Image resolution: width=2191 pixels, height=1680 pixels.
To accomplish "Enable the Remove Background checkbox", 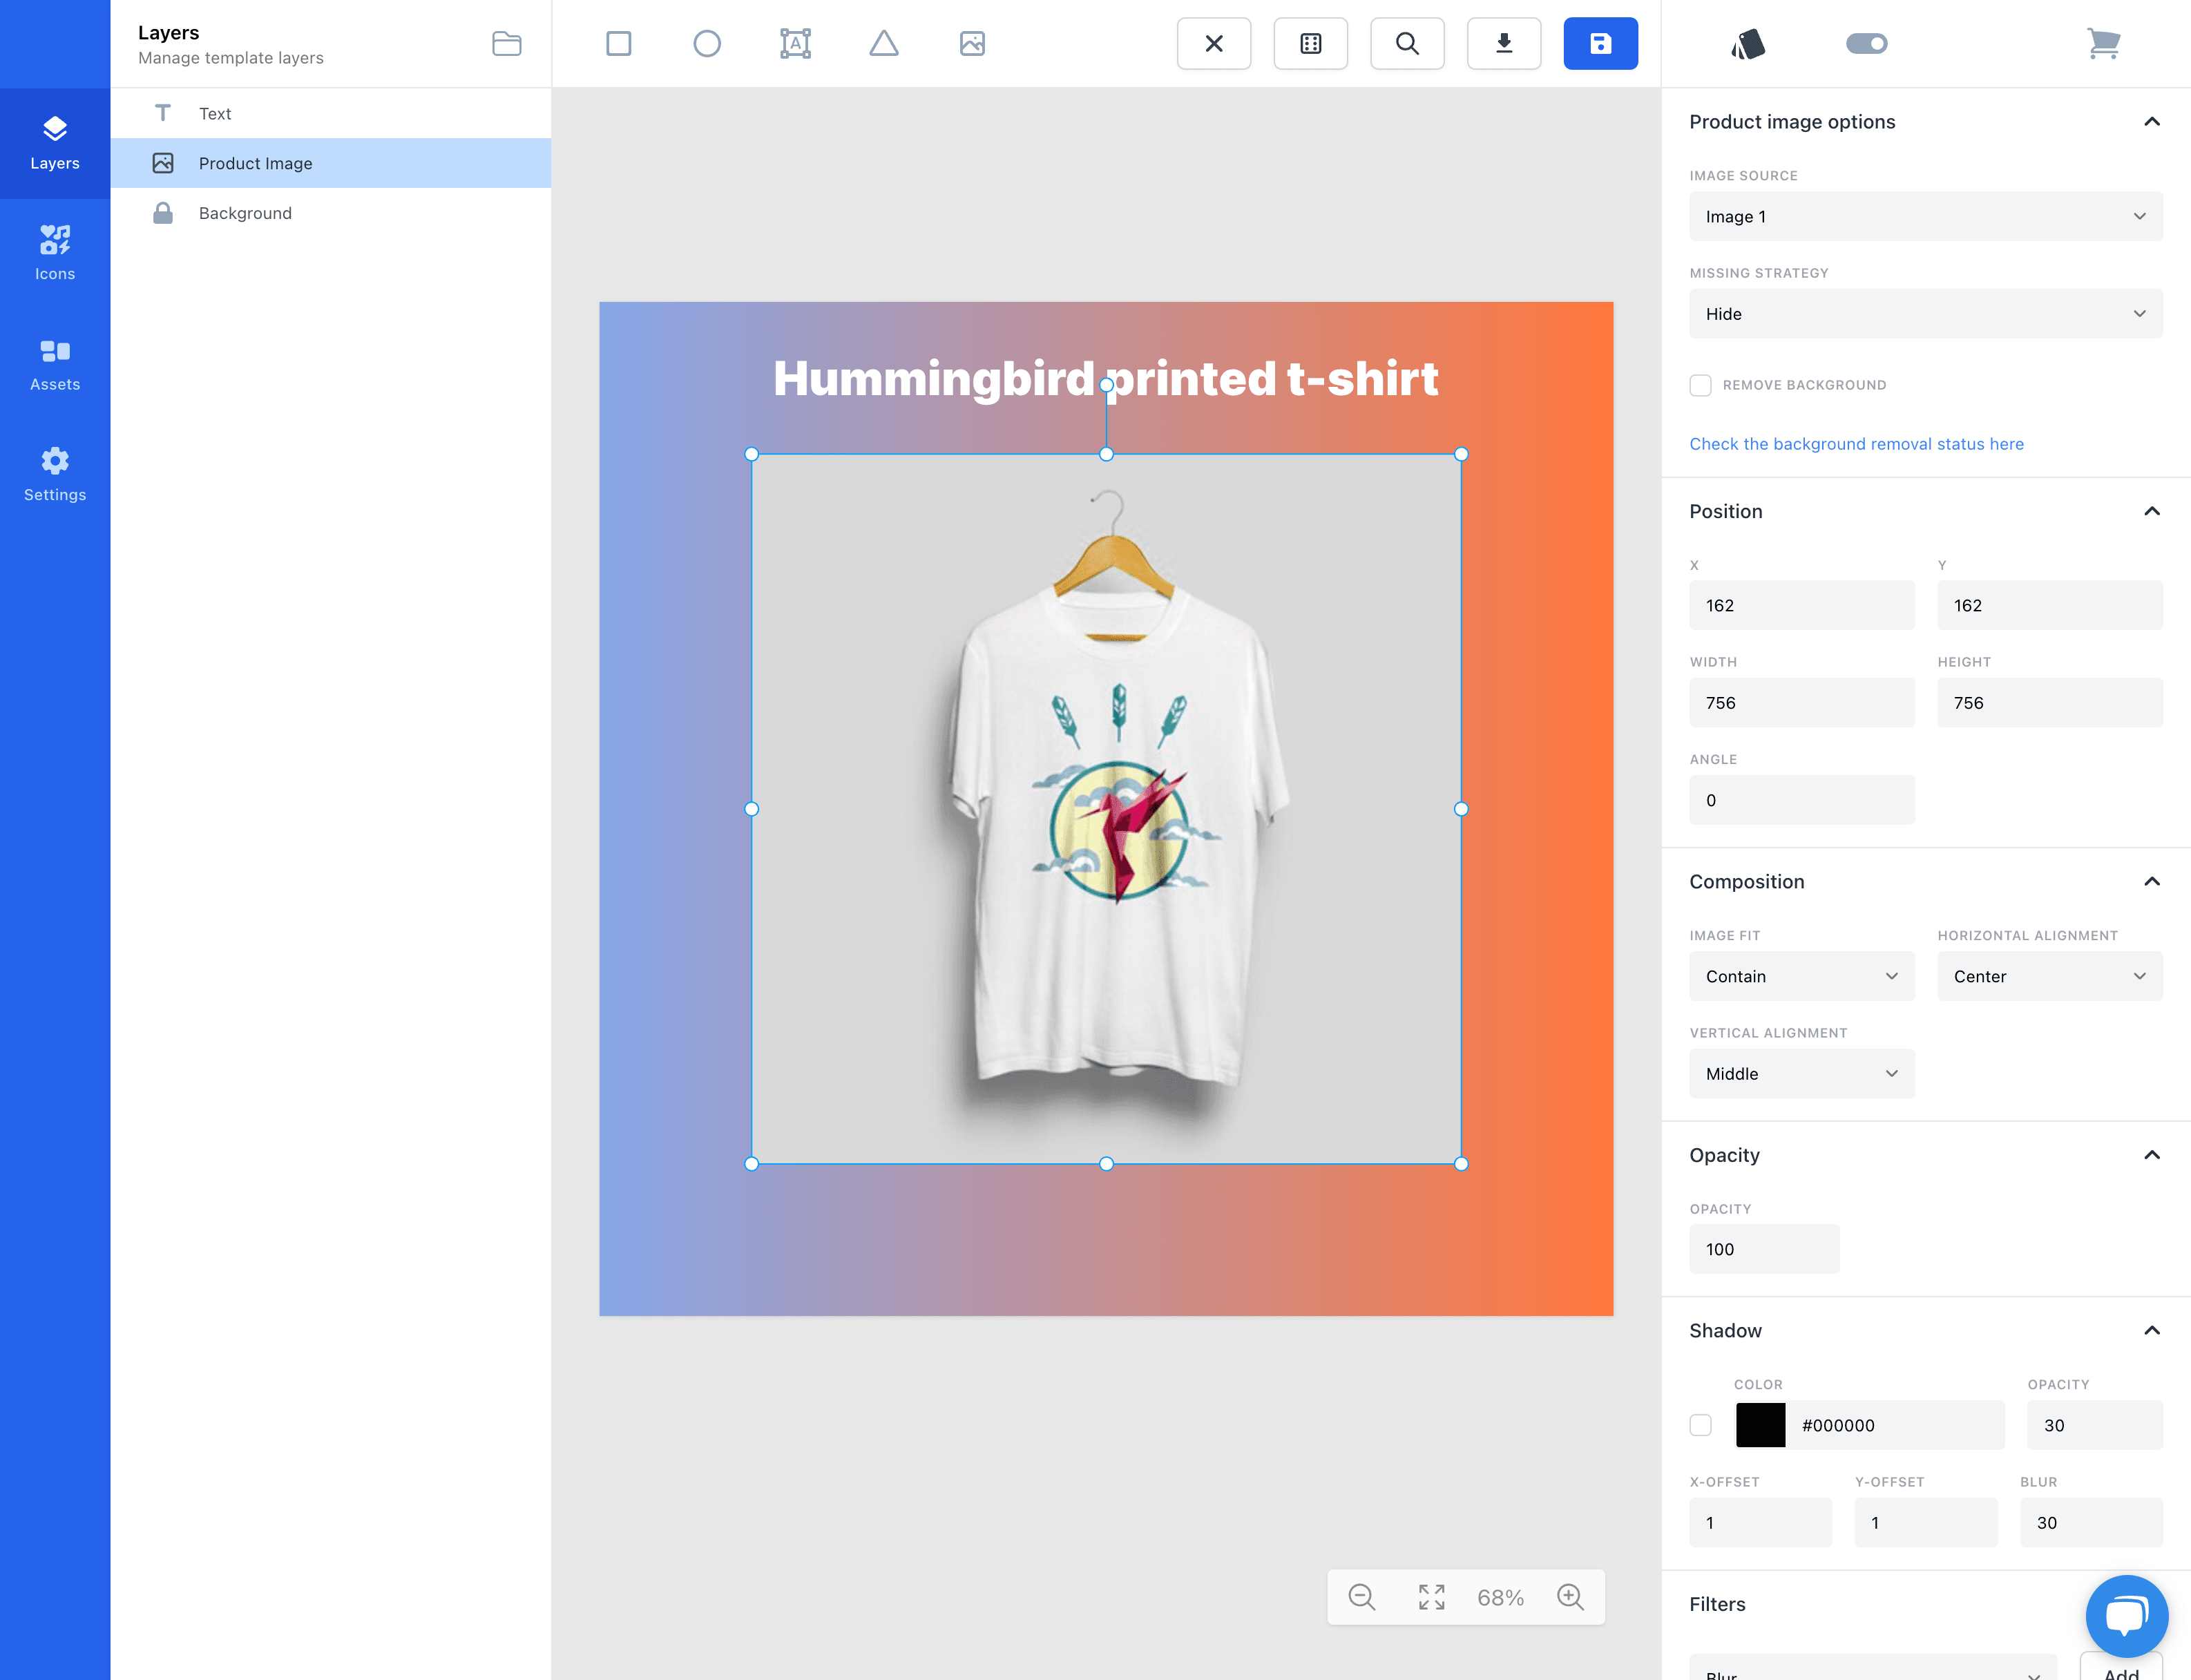I will [x=1700, y=385].
